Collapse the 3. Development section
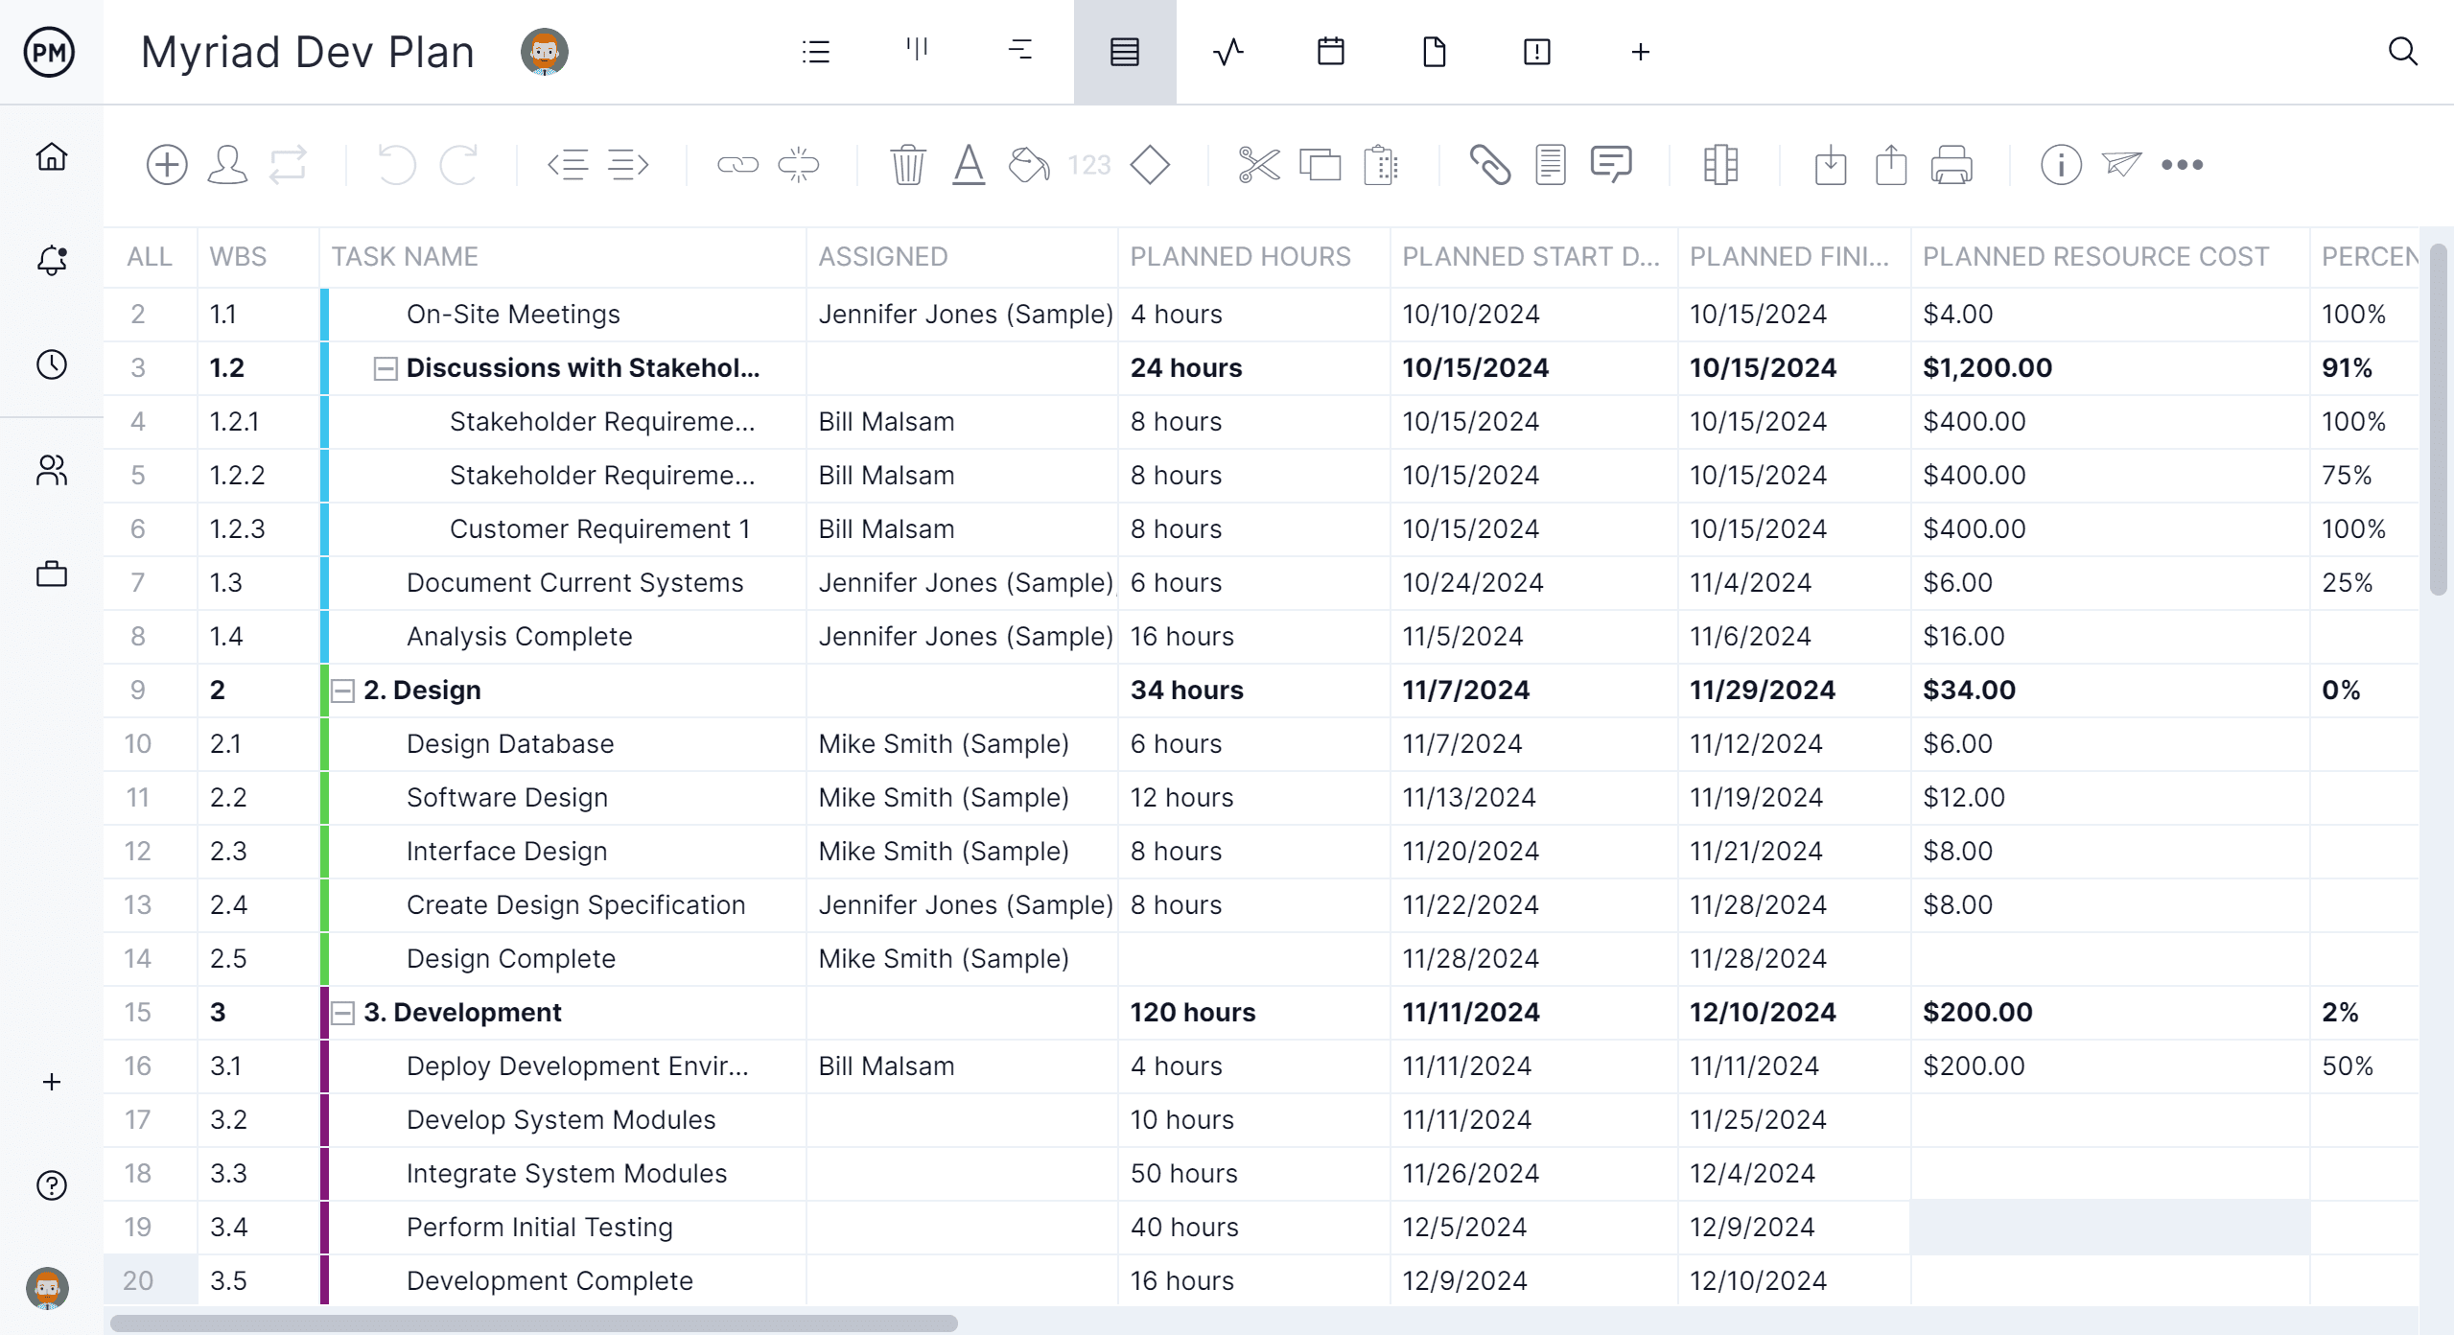This screenshot has height=1335, width=2454. 342,1013
